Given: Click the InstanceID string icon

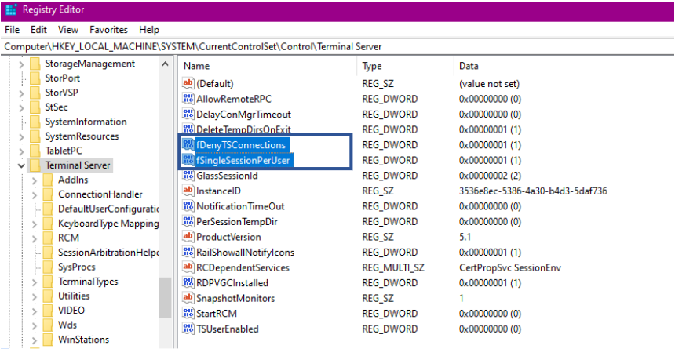Looking at the screenshot, I should tap(188, 191).
